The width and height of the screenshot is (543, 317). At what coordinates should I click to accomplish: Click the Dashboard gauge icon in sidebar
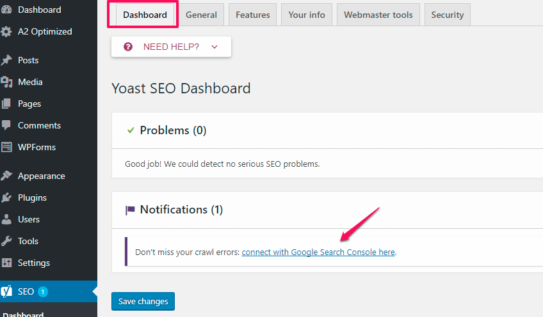(x=6, y=10)
